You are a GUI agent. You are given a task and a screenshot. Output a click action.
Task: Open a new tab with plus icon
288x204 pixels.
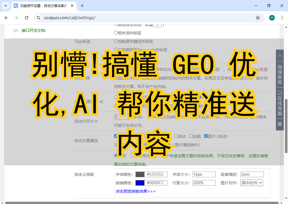click(82, 6)
